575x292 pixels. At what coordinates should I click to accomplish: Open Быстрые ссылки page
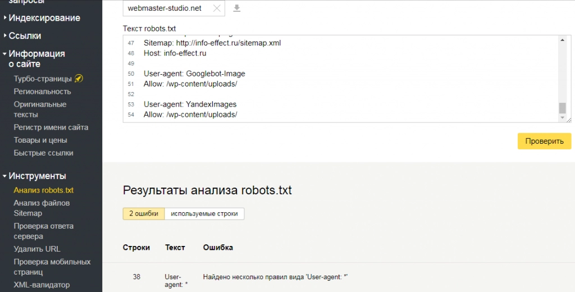(x=43, y=153)
